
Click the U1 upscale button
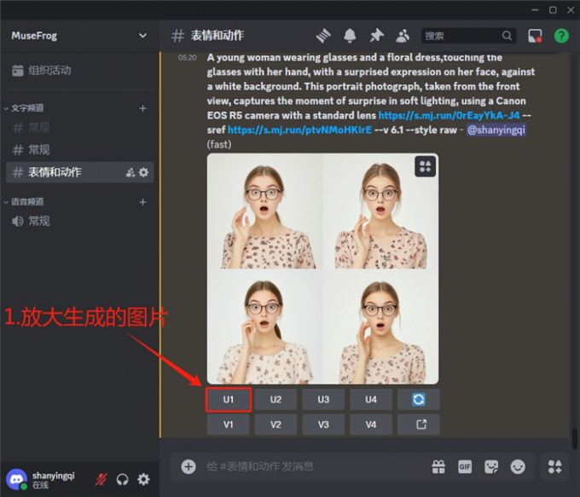pos(229,399)
